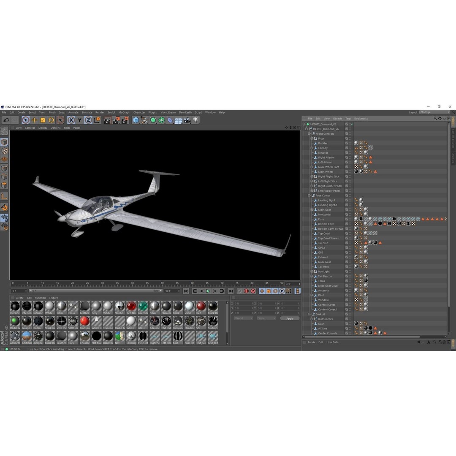
Task: Add a light object
Action: [196, 120]
